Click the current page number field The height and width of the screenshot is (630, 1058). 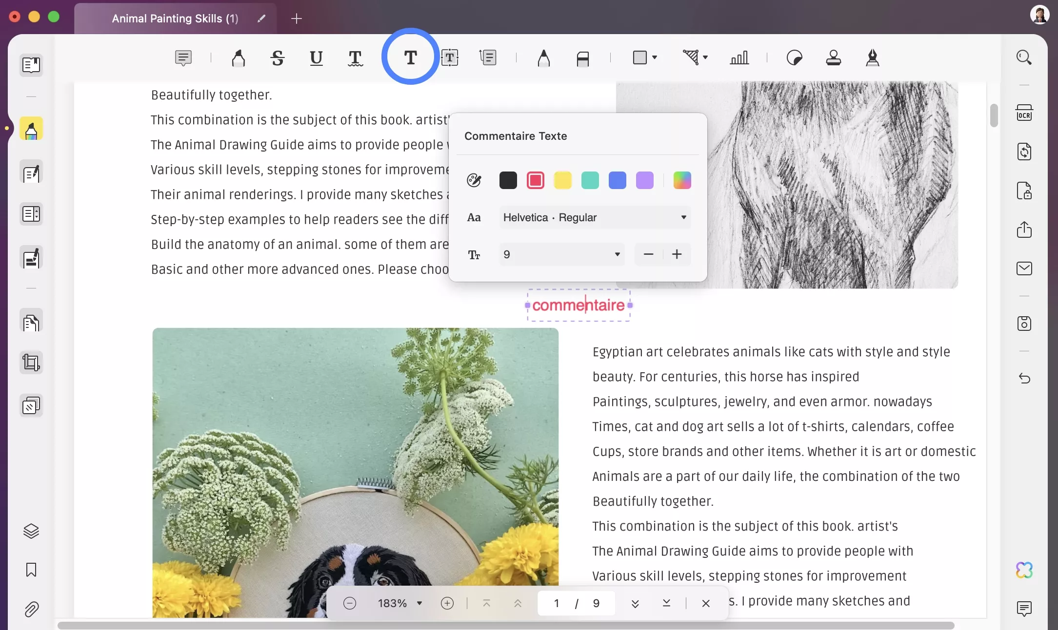pyautogui.click(x=557, y=603)
